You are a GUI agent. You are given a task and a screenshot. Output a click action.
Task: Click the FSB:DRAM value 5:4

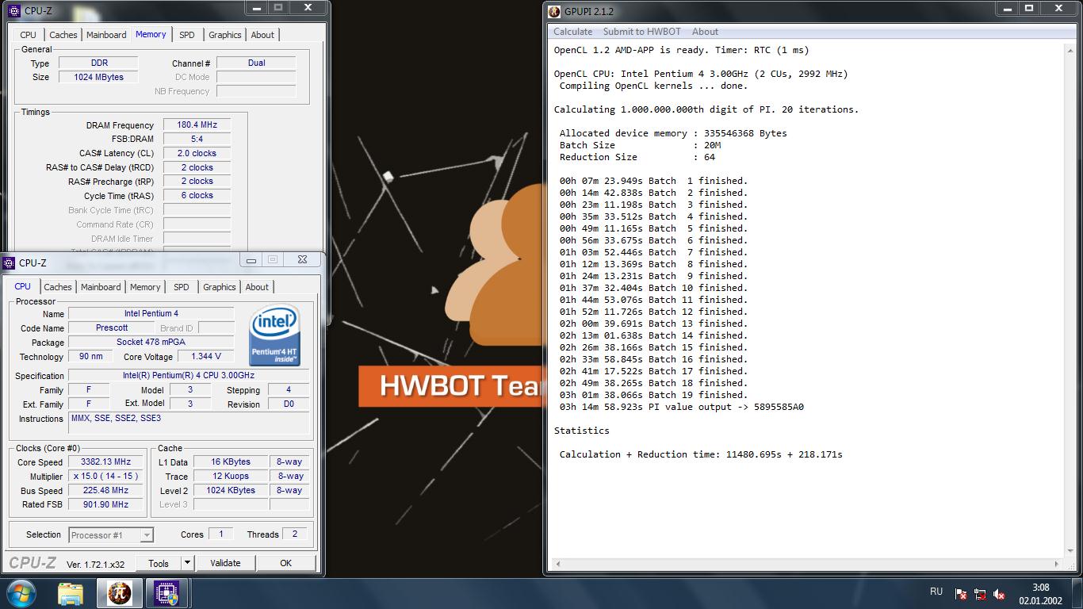pyautogui.click(x=197, y=139)
